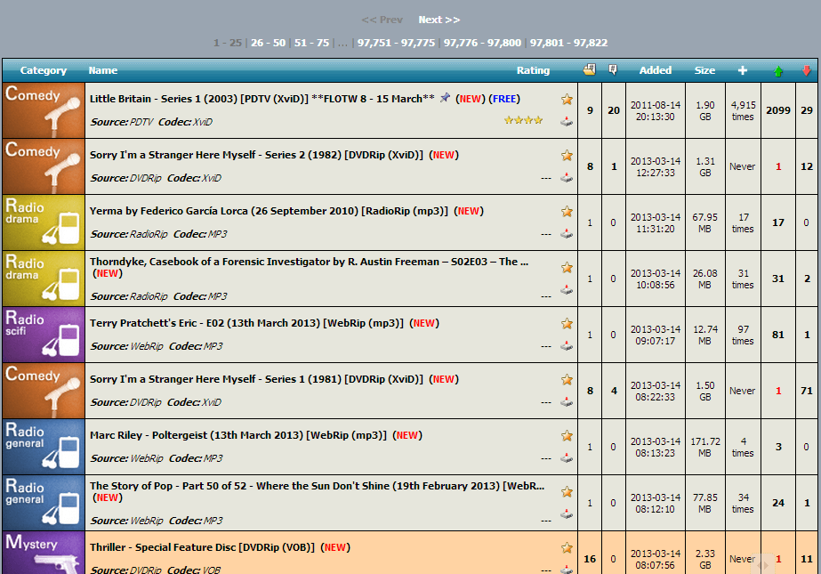Sort by Name column header
This screenshot has width=821, height=574.
[102, 70]
